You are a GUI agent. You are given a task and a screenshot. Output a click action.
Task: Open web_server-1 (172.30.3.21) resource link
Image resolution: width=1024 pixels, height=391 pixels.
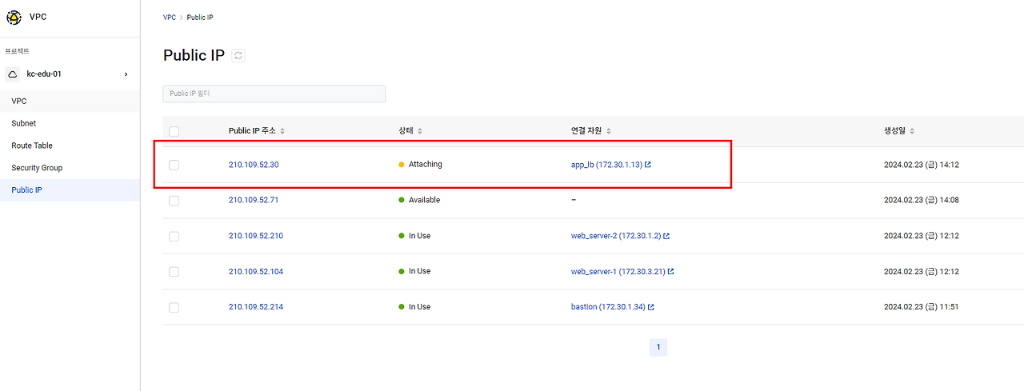(618, 272)
